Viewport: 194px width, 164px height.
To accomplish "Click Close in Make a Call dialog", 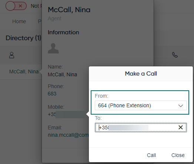I will [x=178, y=155].
